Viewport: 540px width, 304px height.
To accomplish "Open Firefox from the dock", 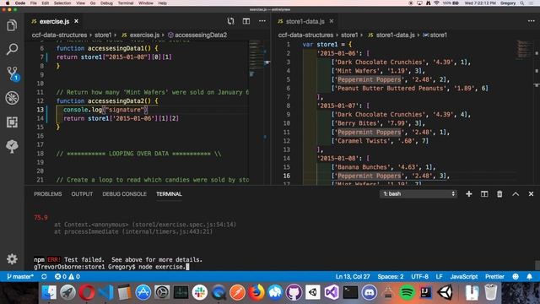I will [x=256, y=292].
